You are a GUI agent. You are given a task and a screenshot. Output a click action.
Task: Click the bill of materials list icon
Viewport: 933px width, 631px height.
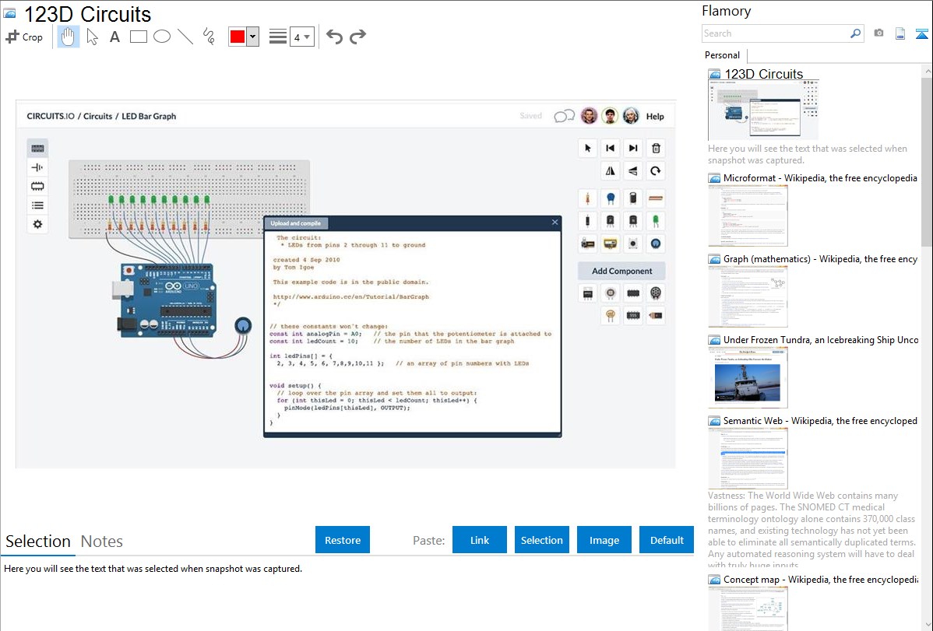click(37, 205)
